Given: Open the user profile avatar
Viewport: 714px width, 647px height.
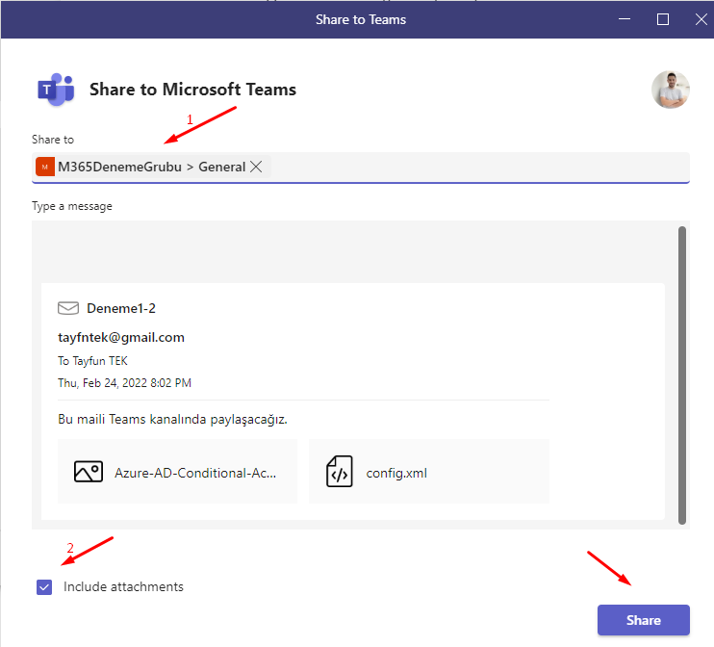Looking at the screenshot, I should pyautogui.click(x=670, y=90).
